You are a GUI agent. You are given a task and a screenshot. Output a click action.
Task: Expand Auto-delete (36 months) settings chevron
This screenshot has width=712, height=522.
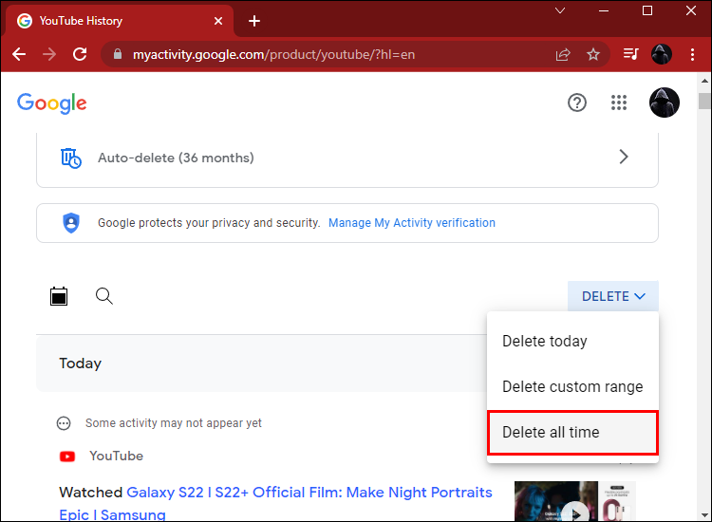coord(624,157)
